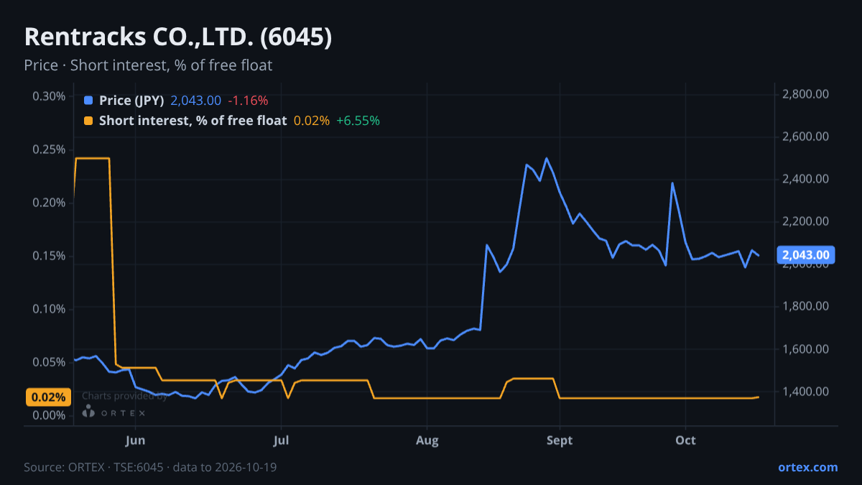Click the source text ORTEX · TSE:6045 footer
862x485 pixels.
[x=150, y=467]
